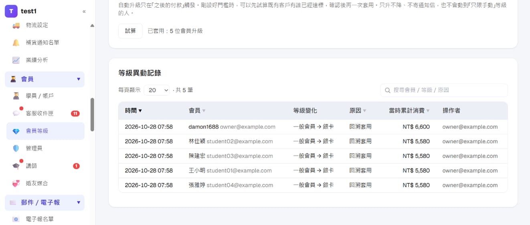Screen dimensions: 530x225
Task: Collapse the 郵件 / 電子報 section
Action: tap(79, 203)
